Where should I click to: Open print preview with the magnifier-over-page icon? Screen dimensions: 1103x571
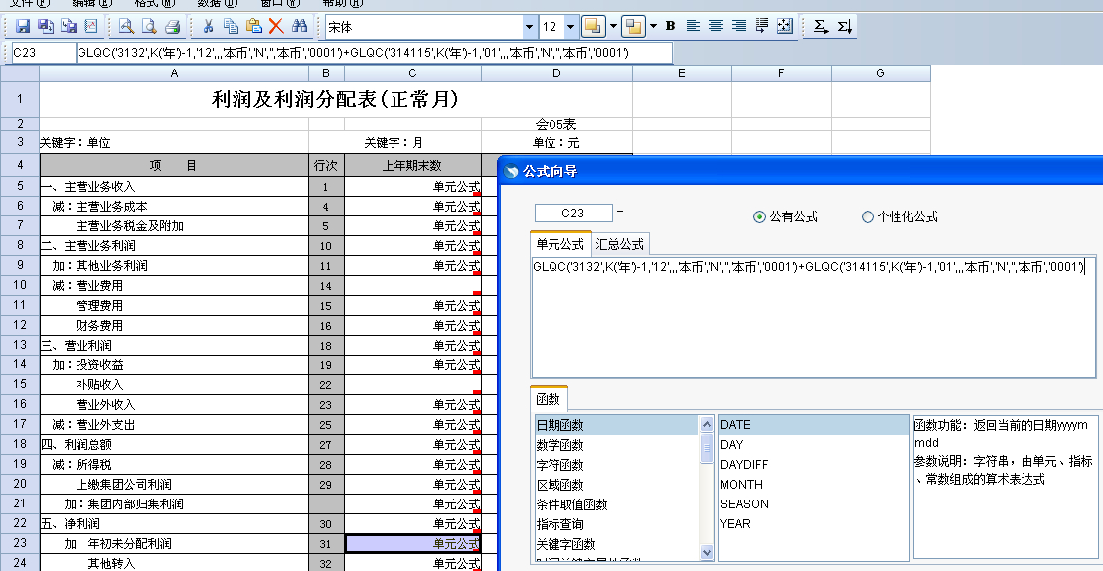click(126, 27)
